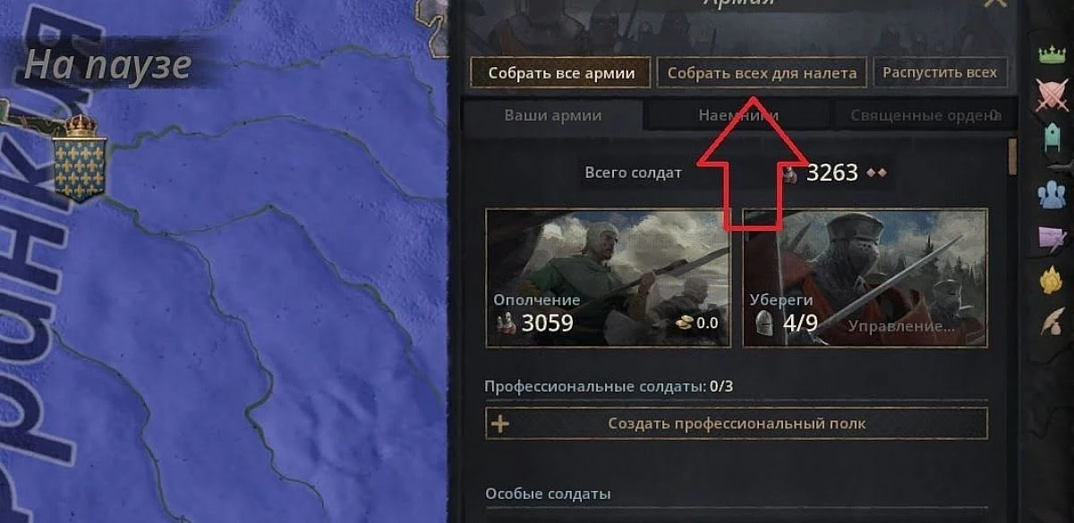Click Распустить всех button
1074x523 pixels.
point(940,73)
